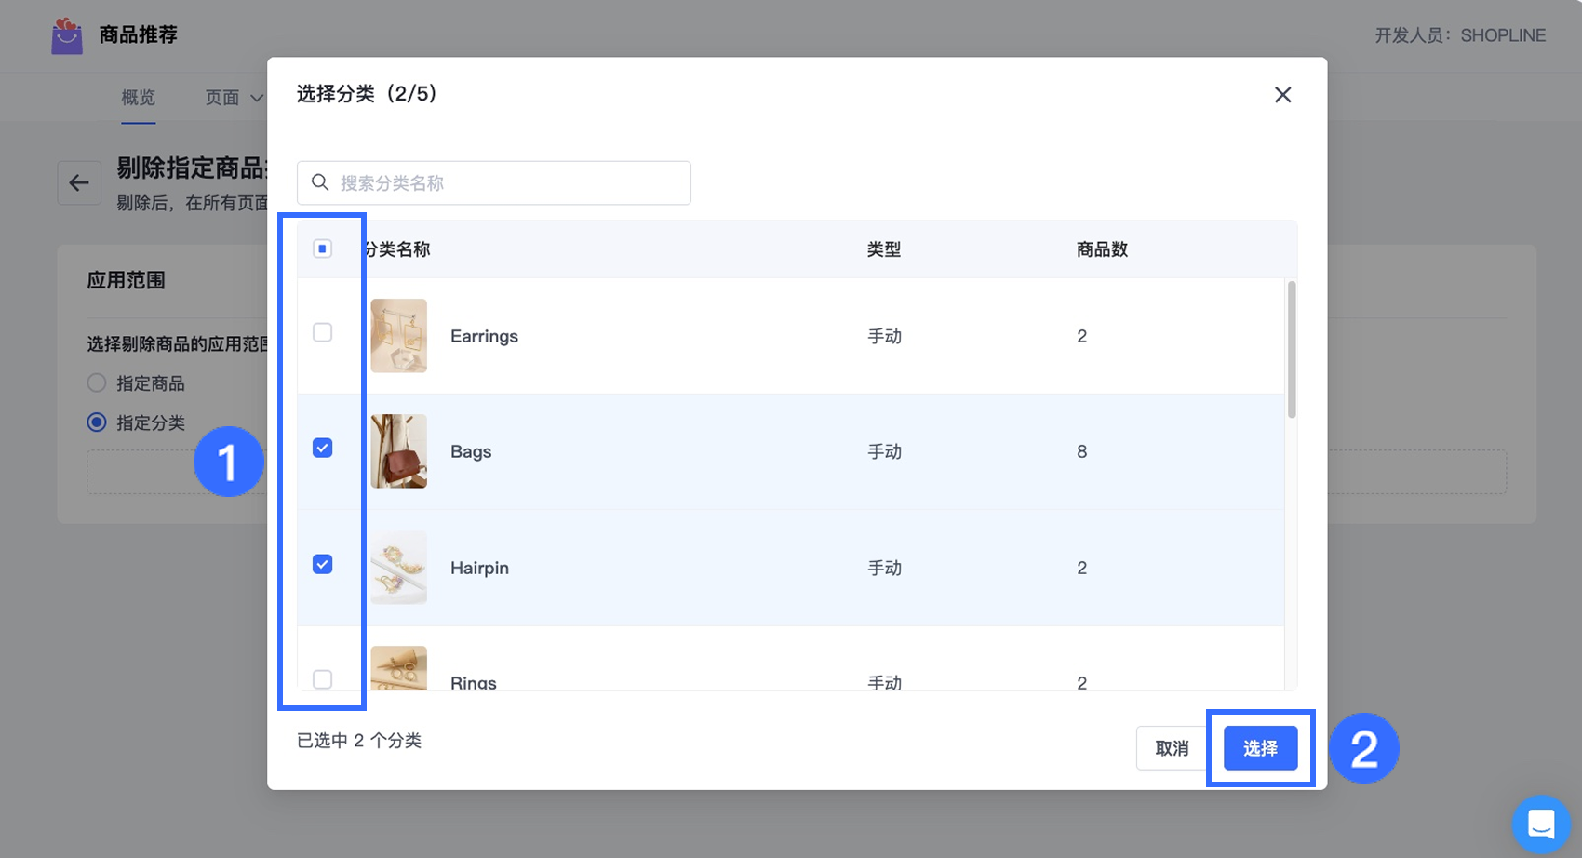Confirm with the 选择 button
Image resolution: width=1582 pixels, height=858 pixels.
coord(1260,748)
